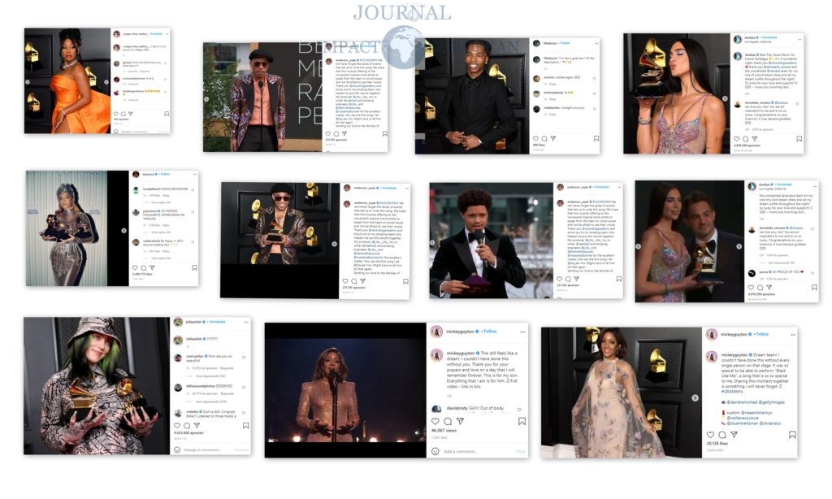Save the Billie Eilish post with bookmark
The image size is (832, 499).
click(245, 424)
